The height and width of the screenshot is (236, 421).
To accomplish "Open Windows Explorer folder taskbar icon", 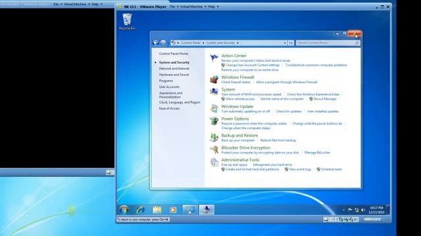I will coord(157,210).
